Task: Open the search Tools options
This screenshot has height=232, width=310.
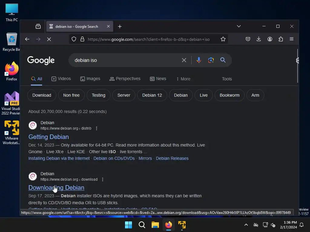Action: pyautogui.click(x=227, y=79)
